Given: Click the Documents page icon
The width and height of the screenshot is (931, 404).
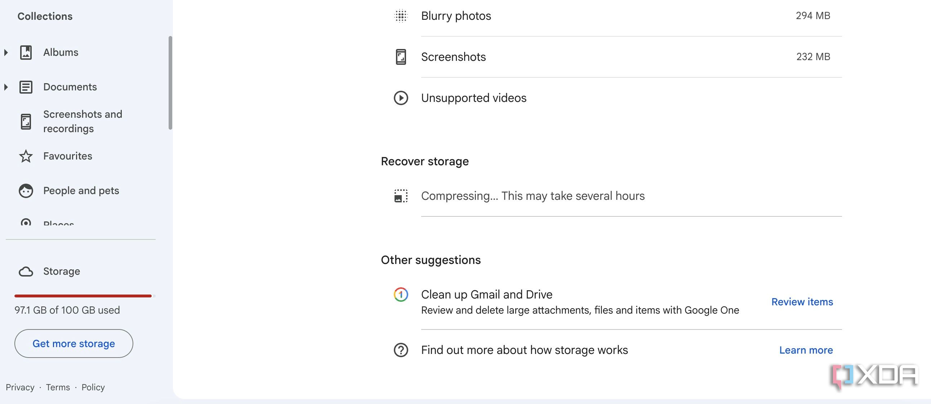Looking at the screenshot, I should pyautogui.click(x=26, y=87).
